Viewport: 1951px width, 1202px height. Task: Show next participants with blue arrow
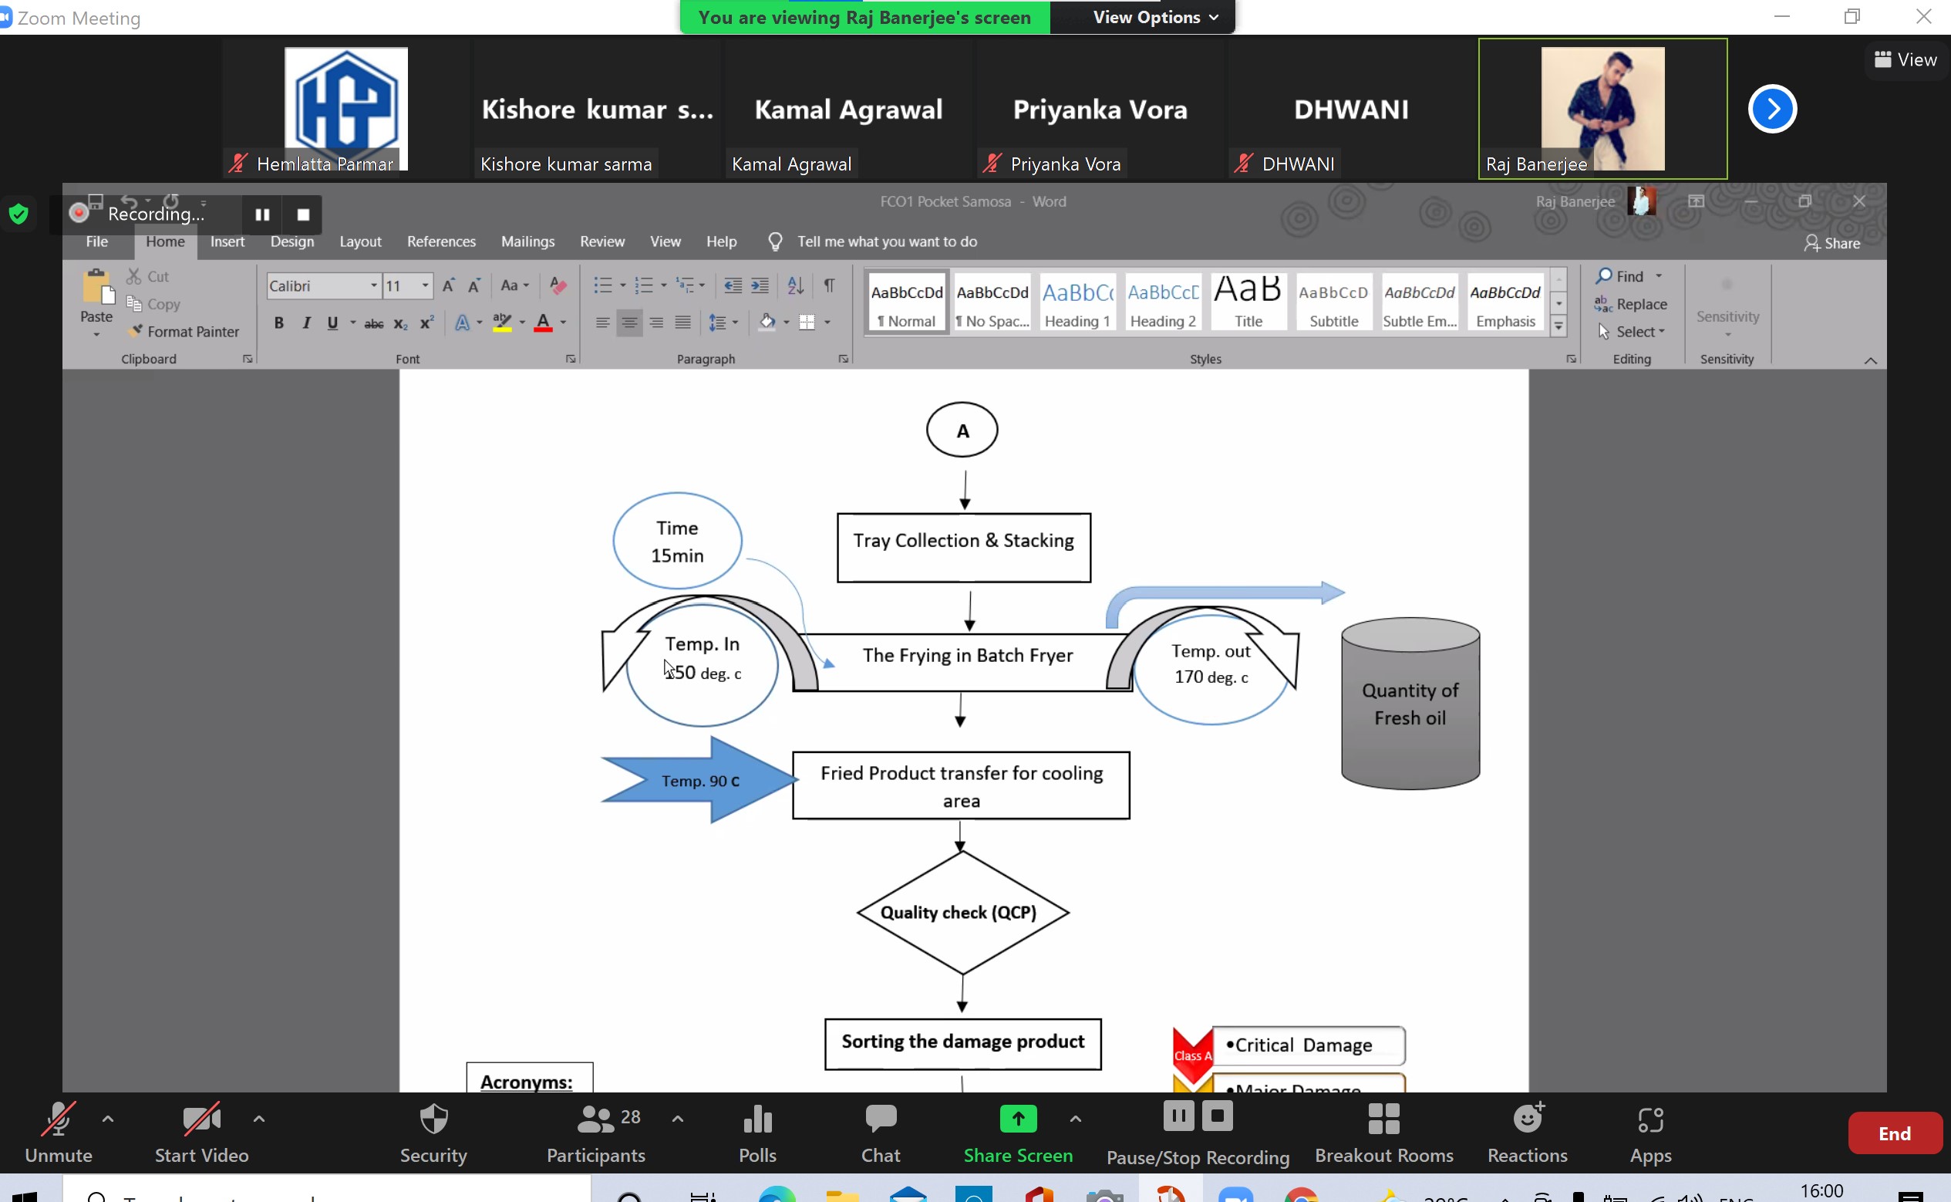pyautogui.click(x=1772, y=109)
